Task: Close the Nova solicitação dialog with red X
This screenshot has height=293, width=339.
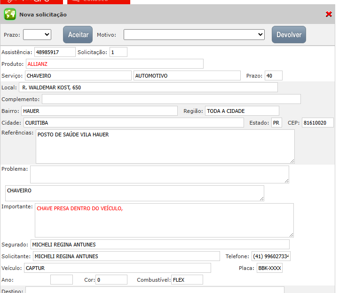Action: 329,14
